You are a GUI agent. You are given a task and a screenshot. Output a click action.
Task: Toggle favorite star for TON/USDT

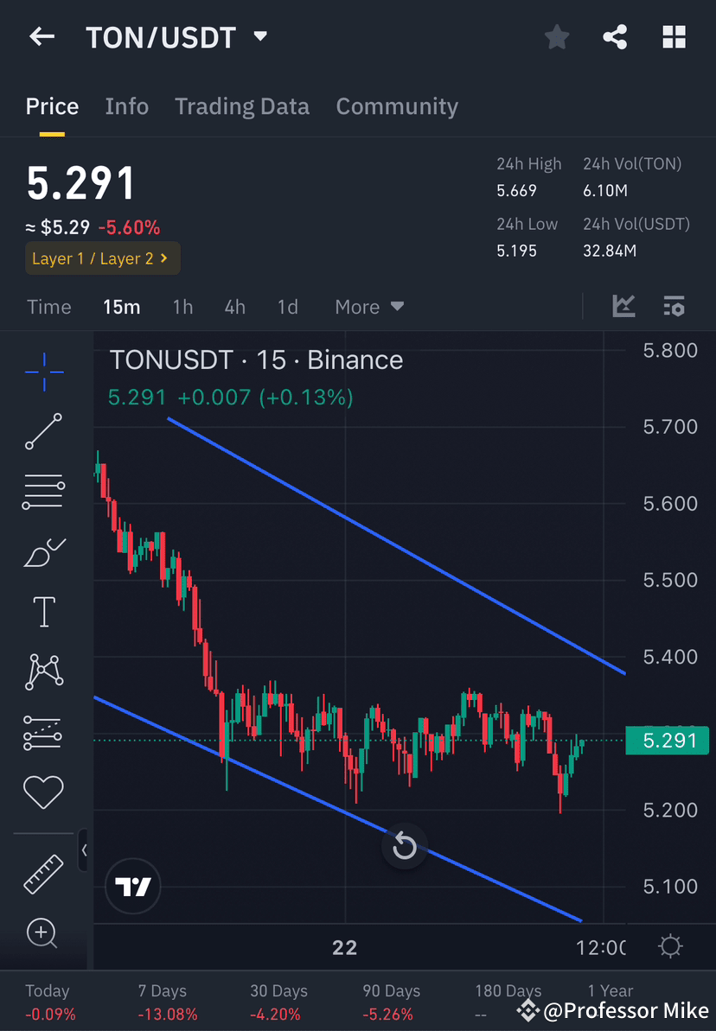coord(556,36)
